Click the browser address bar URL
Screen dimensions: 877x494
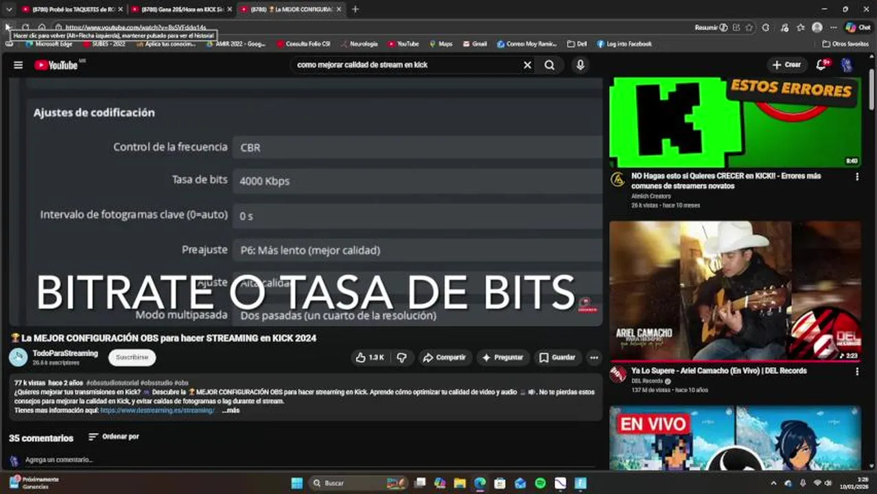(x=135, y=27)
